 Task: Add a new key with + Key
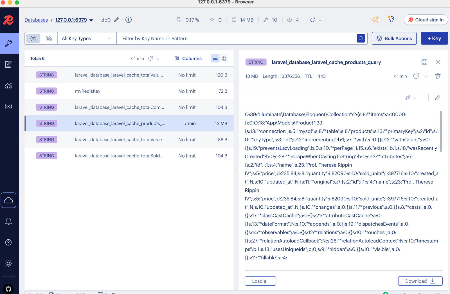pyautogui.click(x=434, y=38)
